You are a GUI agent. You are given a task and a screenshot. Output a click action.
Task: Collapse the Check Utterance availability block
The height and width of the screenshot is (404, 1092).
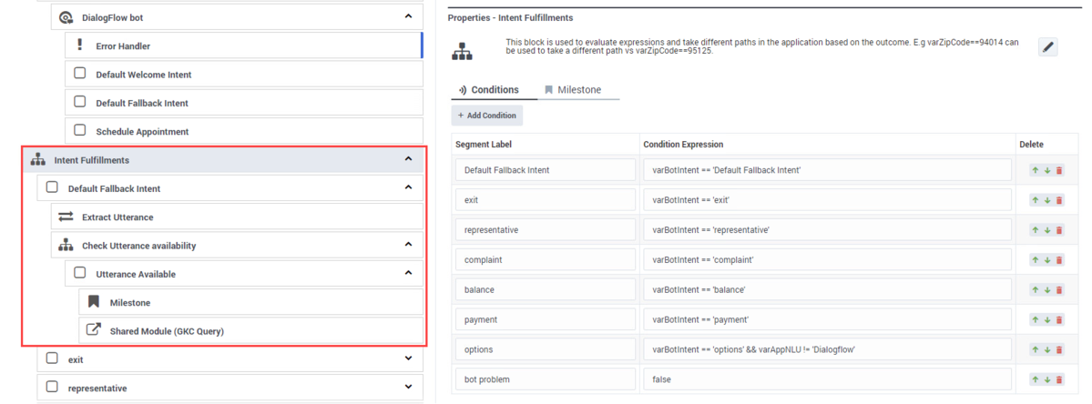(x=408, y=245)
